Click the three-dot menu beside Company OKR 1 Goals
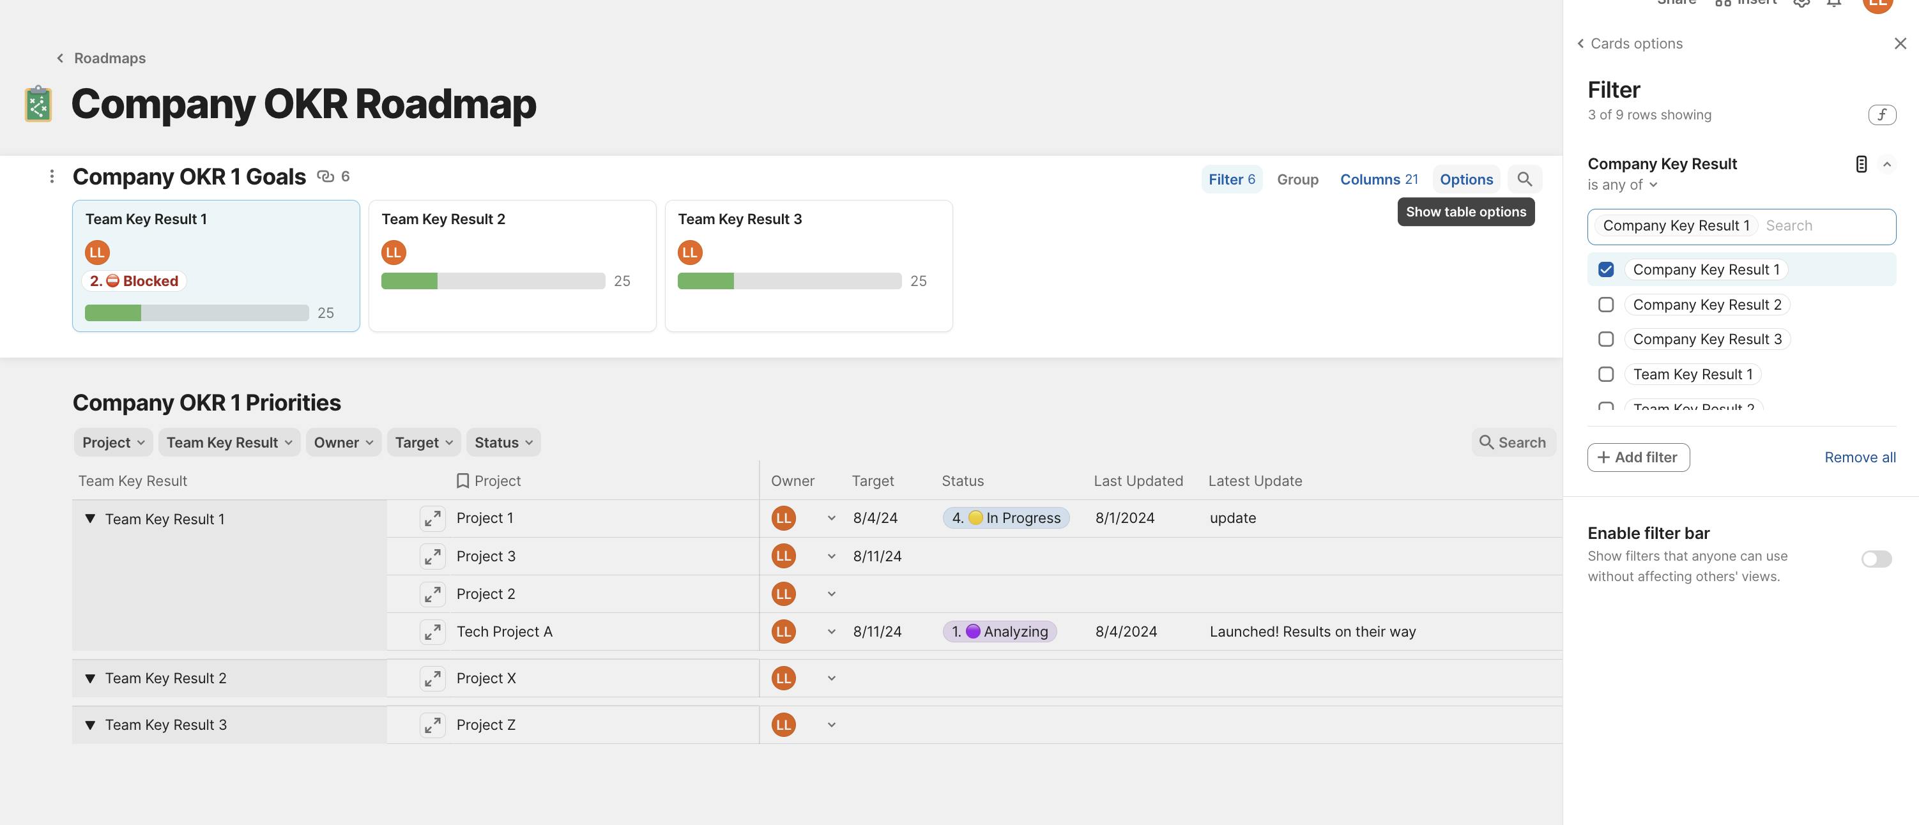 [51, 176]
